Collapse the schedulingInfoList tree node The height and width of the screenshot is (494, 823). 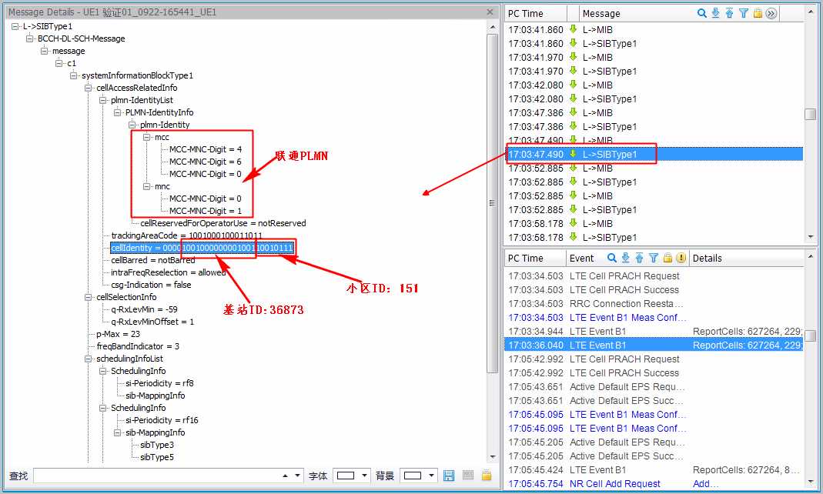(x=89, y=359)
